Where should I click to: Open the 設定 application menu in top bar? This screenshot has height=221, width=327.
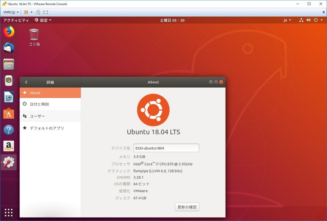coord(43,20)
